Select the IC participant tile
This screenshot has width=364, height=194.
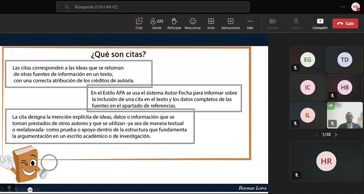pyautogui.click(x=308, y=88)
